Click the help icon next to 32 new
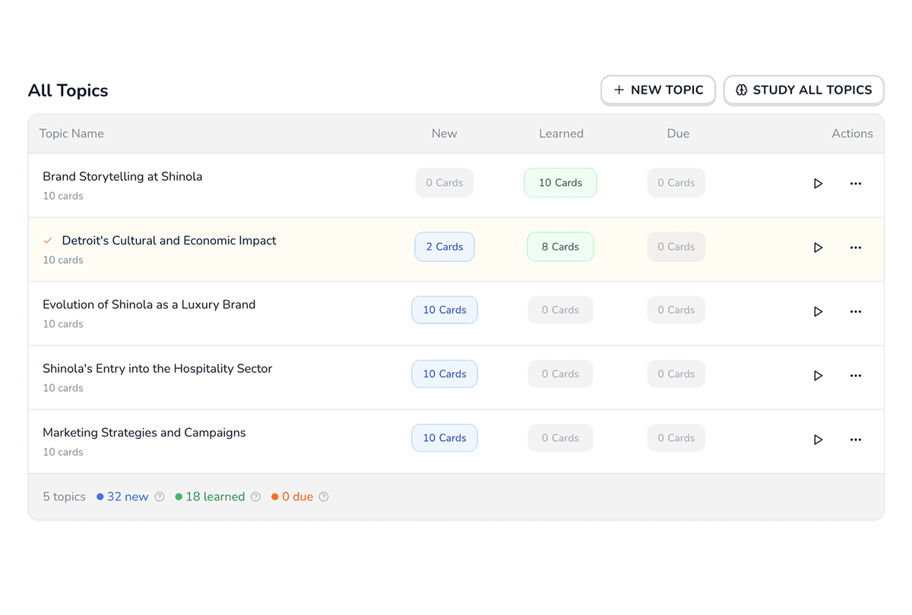The height and width of the screenshot is (615, 912). click(160, 497)
